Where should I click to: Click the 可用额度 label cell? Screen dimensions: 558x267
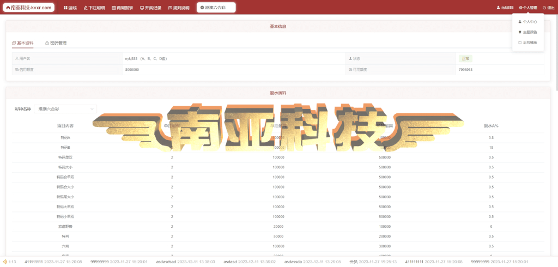pos(401,70)
